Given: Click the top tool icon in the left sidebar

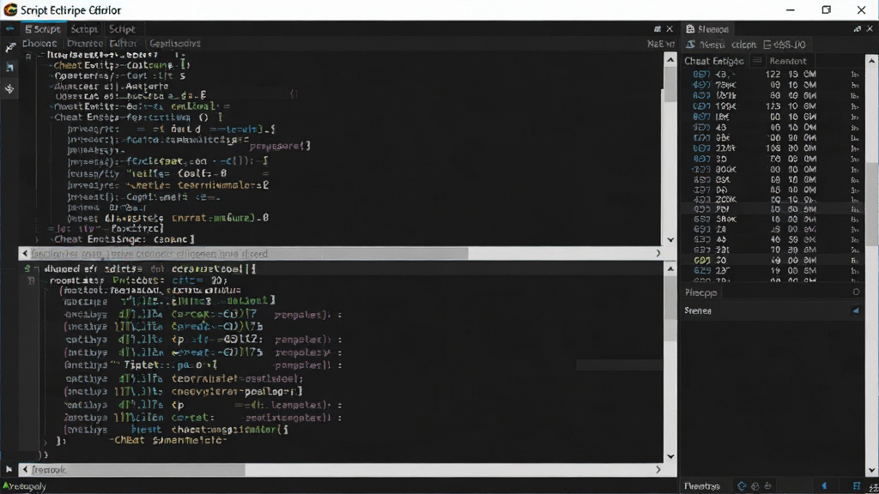Looking at the screenshot, I should click(10, 48).
